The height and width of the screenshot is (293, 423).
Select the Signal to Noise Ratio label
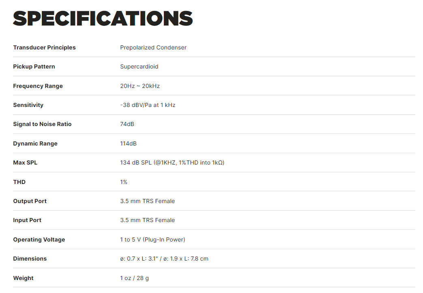(x=42, y=124)
